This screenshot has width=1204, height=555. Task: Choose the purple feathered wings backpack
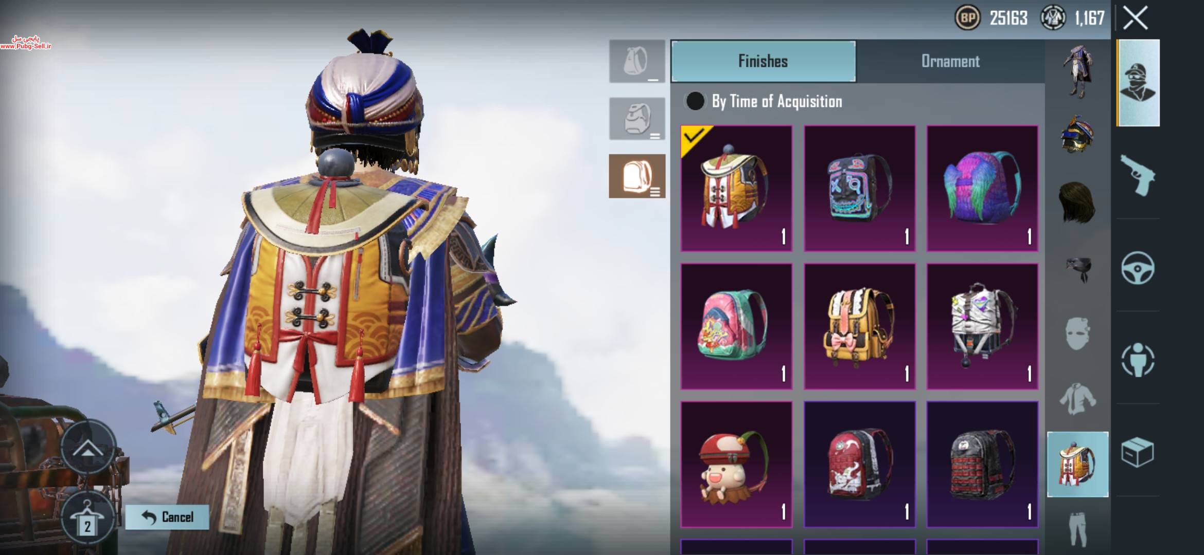click(982, 188)
